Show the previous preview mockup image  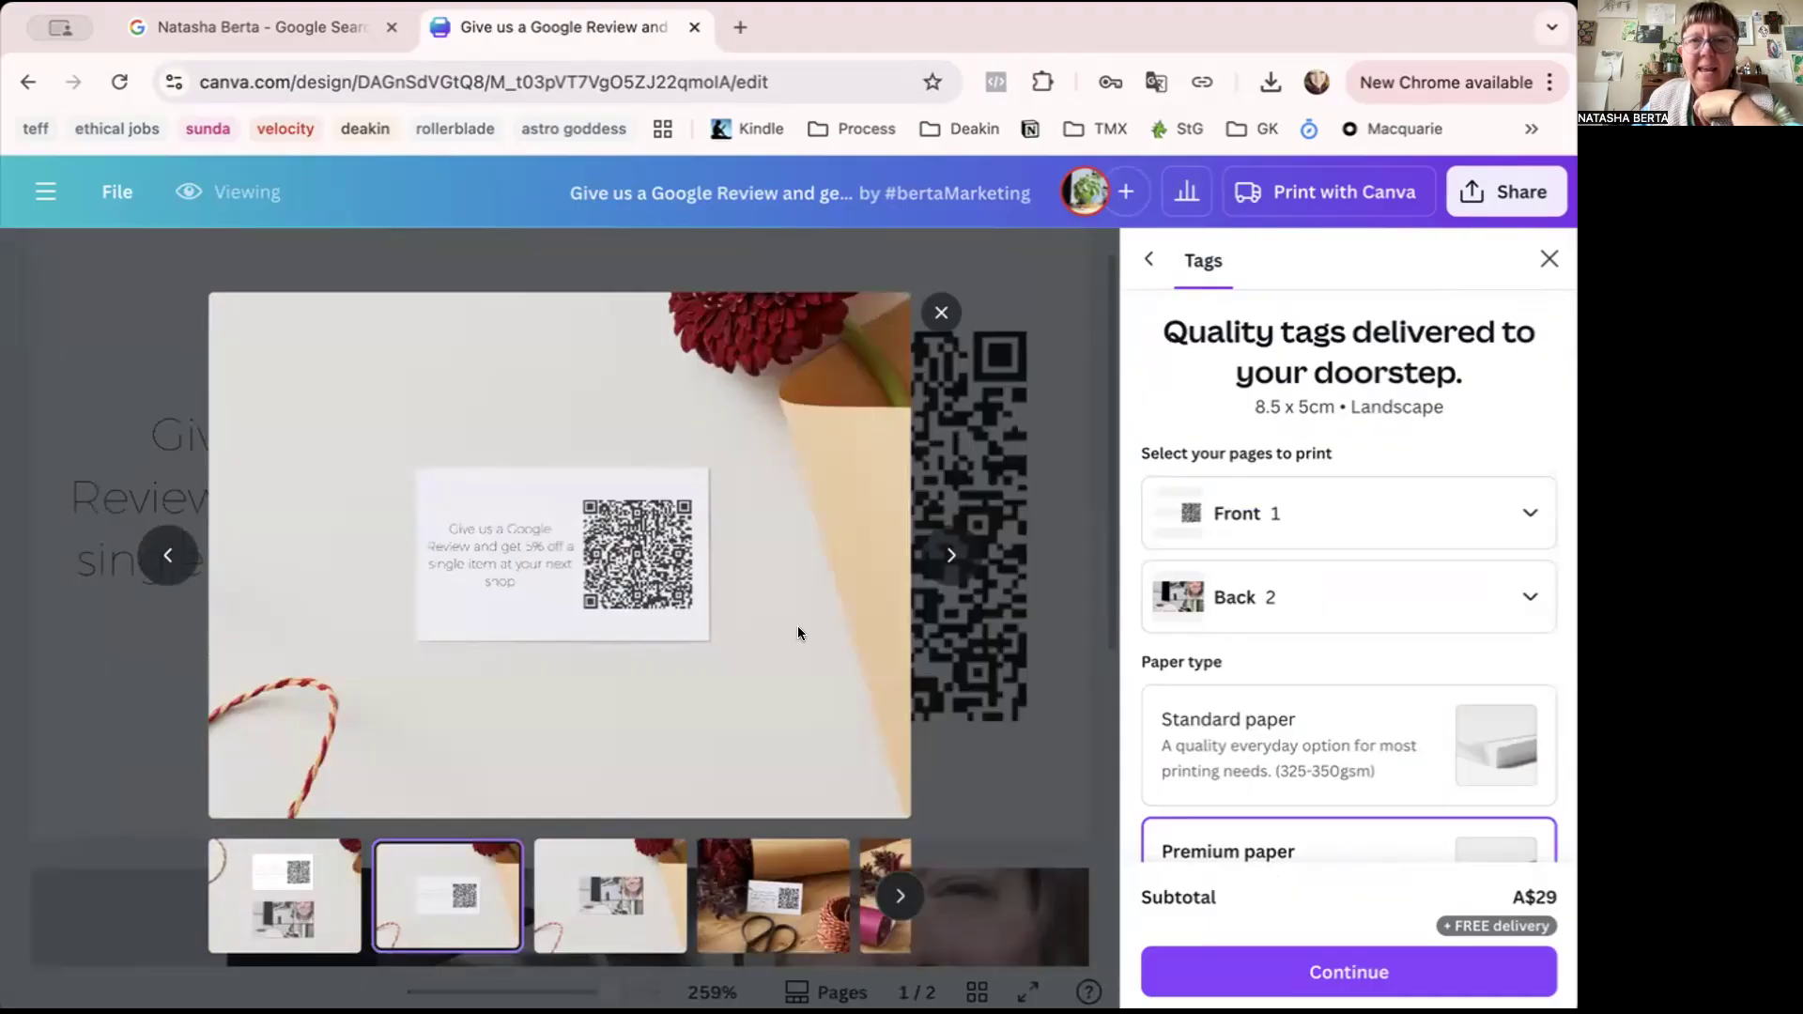point(168,555)
